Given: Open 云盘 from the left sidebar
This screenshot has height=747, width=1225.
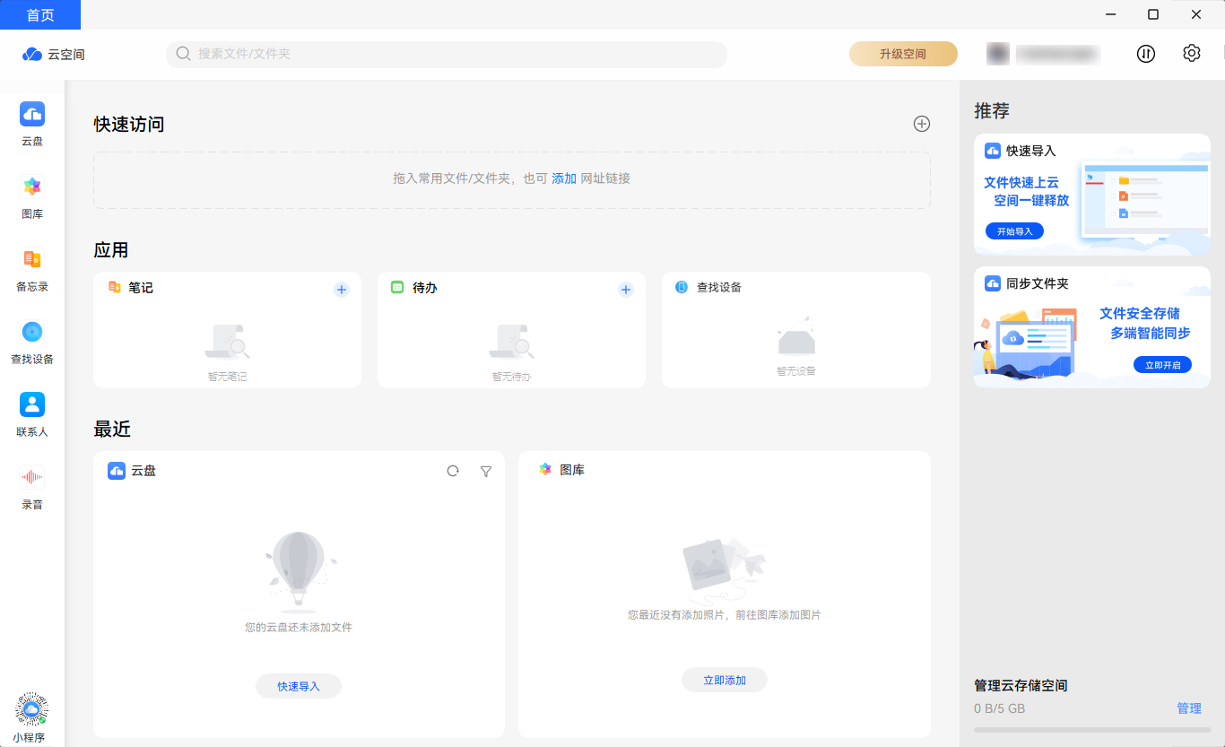Looking at the screenshot, I should (x=31, y=123).
